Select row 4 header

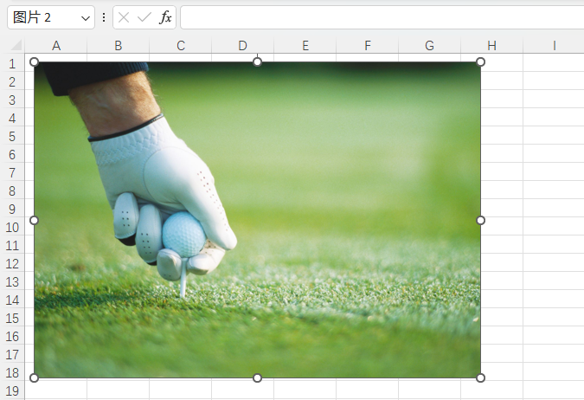click(x=12, y=118)
